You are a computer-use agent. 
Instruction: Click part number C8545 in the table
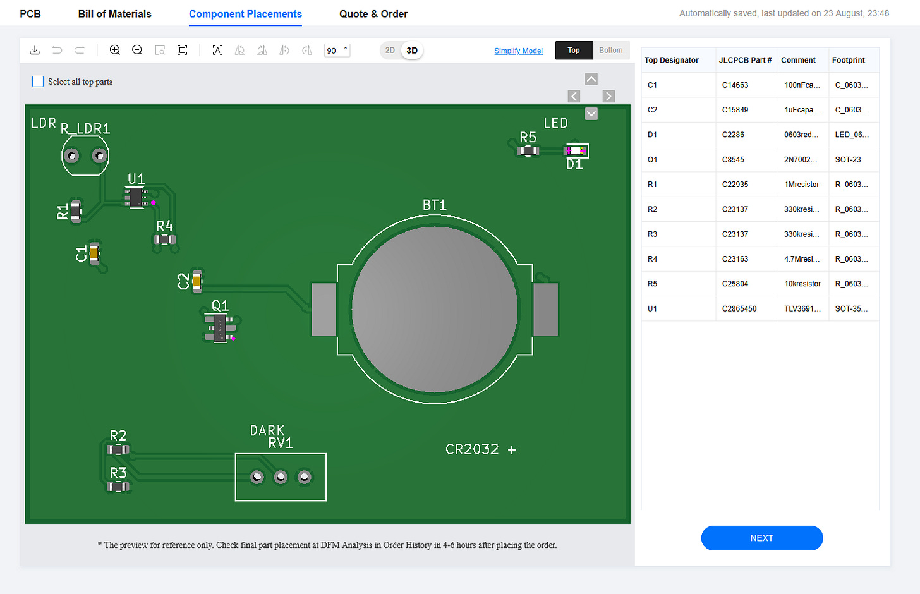pos(734,159)
